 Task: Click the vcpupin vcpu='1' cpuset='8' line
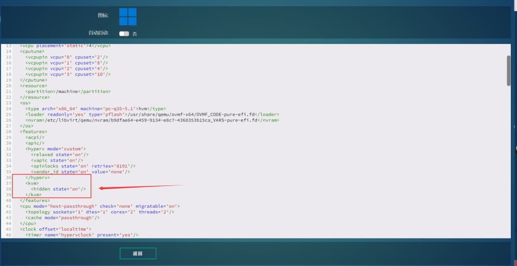(x=67, y=62)
